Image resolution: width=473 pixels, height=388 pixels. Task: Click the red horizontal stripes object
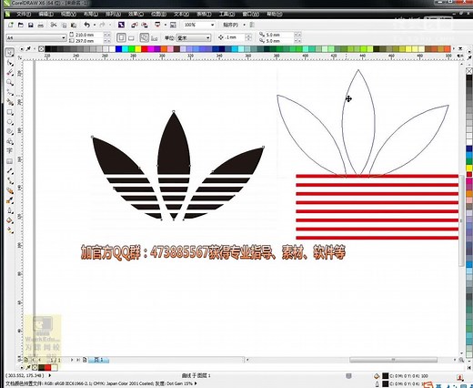(x=377, y=207)
